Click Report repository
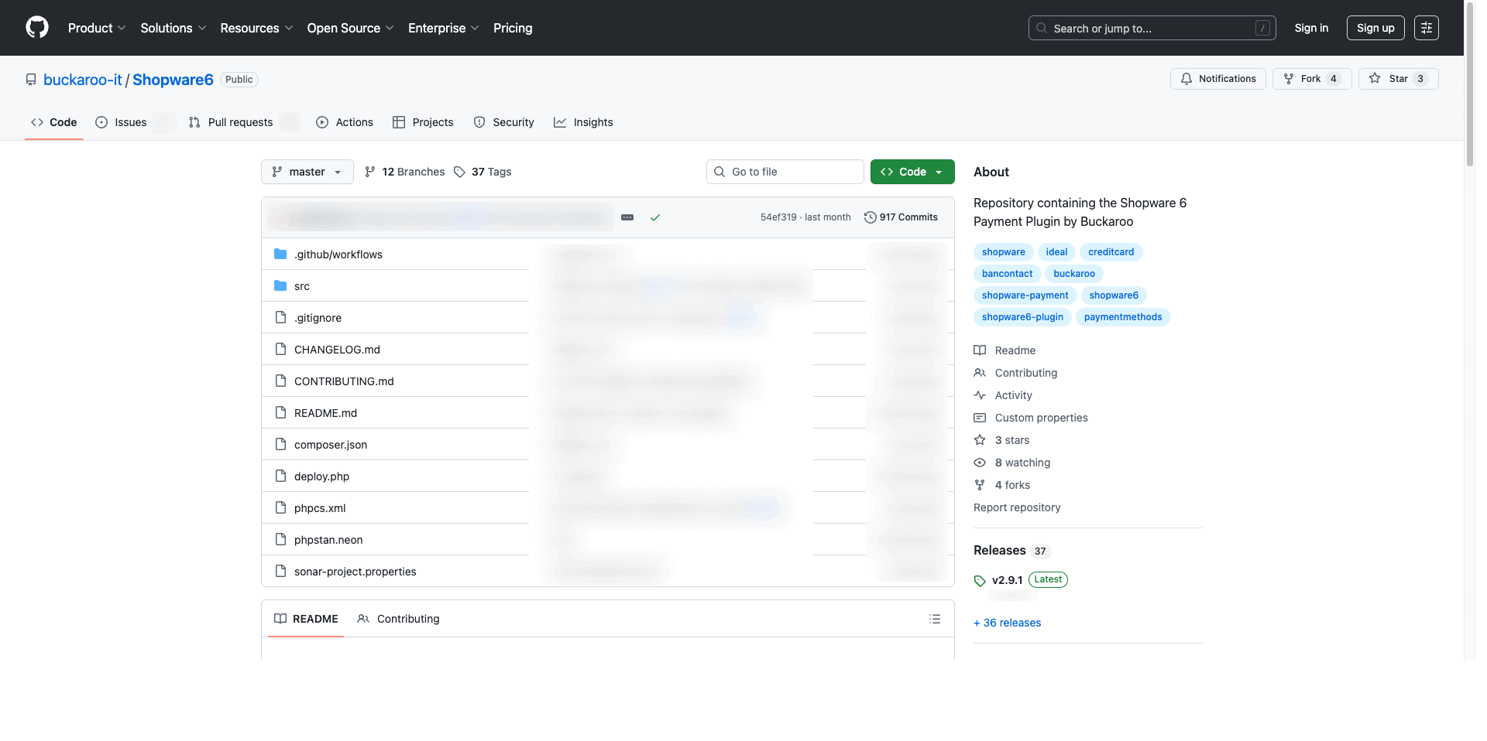Screen dimensions: 1487x741 (1017, 507)
